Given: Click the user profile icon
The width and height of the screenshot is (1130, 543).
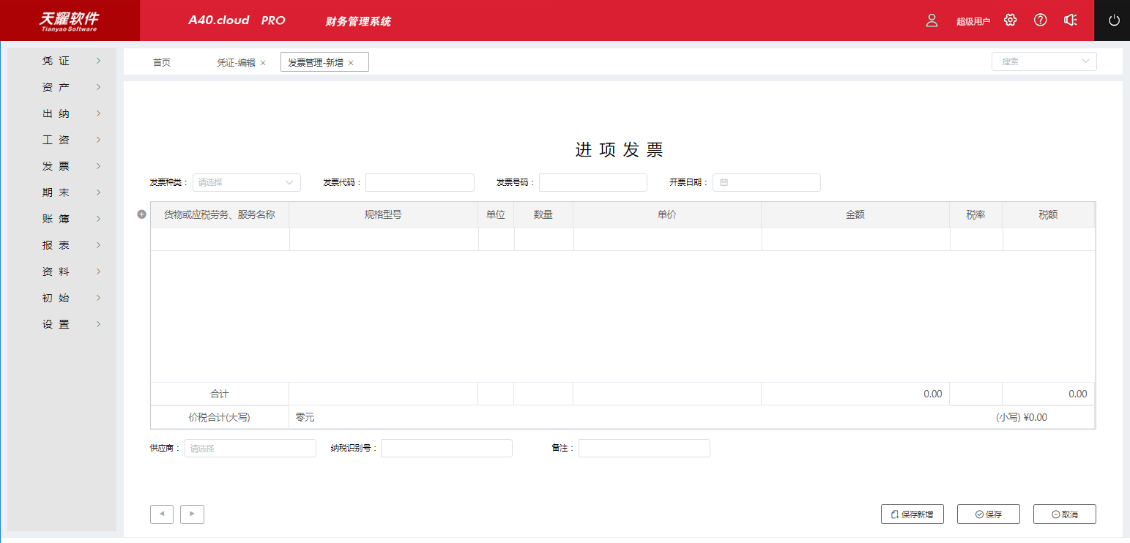Looking at the screenshot, I should pos(932,20).
